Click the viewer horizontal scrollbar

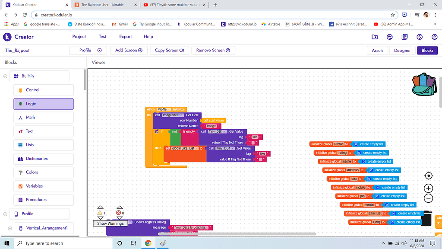click(237, 234)
